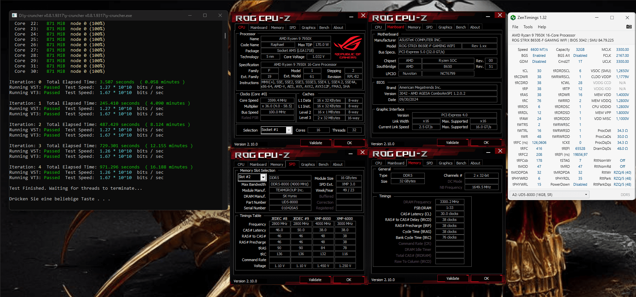Click the processor Name field AMD Ryzen 9 7950X

[x=295, y=39]
